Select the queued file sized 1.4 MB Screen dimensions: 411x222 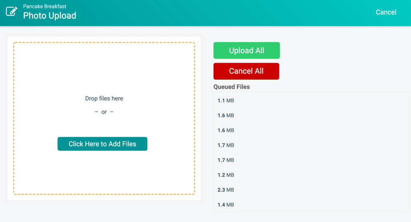click(x=311, y=205)
